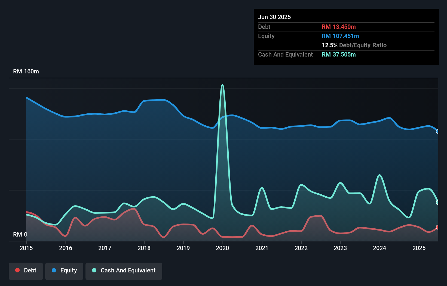
Task: Click the 2020 cash spike peak
Action: point(222,86)
